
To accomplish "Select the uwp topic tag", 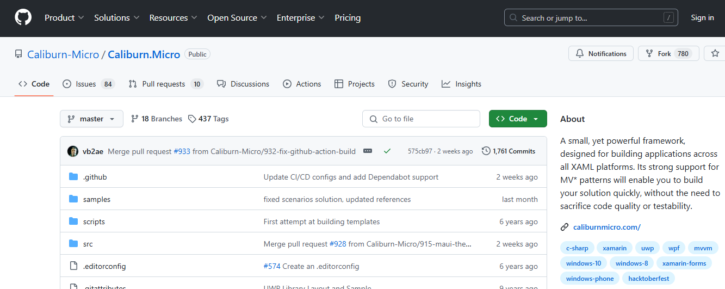I will [647, 248].
